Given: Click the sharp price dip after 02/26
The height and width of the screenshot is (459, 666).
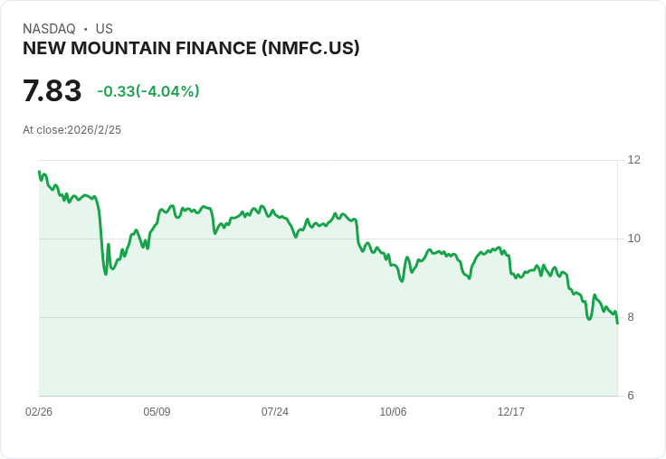Looking at the screenshot, I should (x=106, y=273).
